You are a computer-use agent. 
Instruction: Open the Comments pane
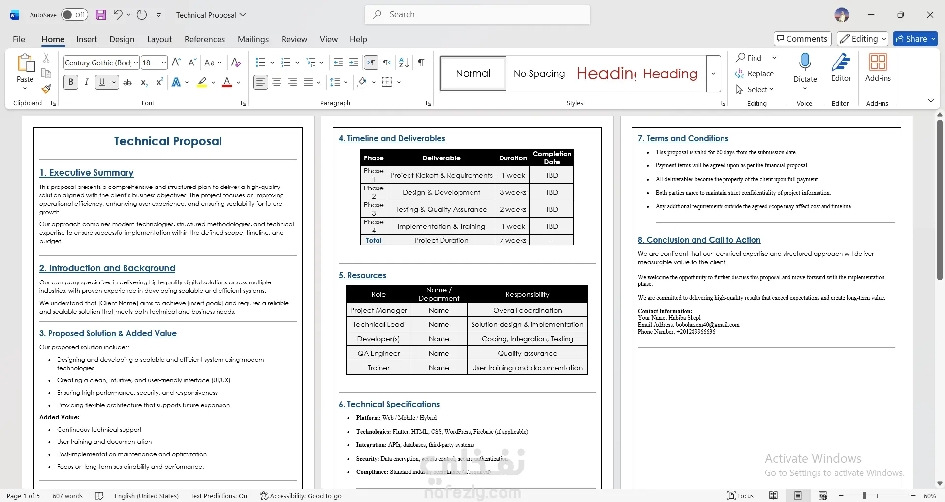point(802,39)
